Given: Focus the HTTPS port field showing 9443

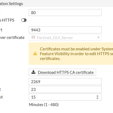Looking at the screenshot, I should [x=65, y=30].
